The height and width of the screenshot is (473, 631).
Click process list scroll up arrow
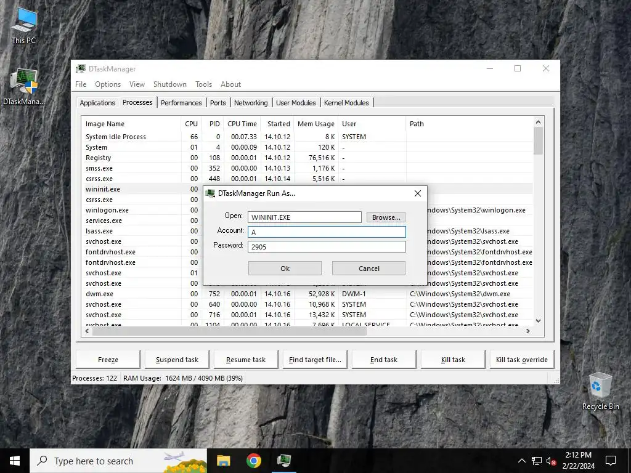coord(538,122)
